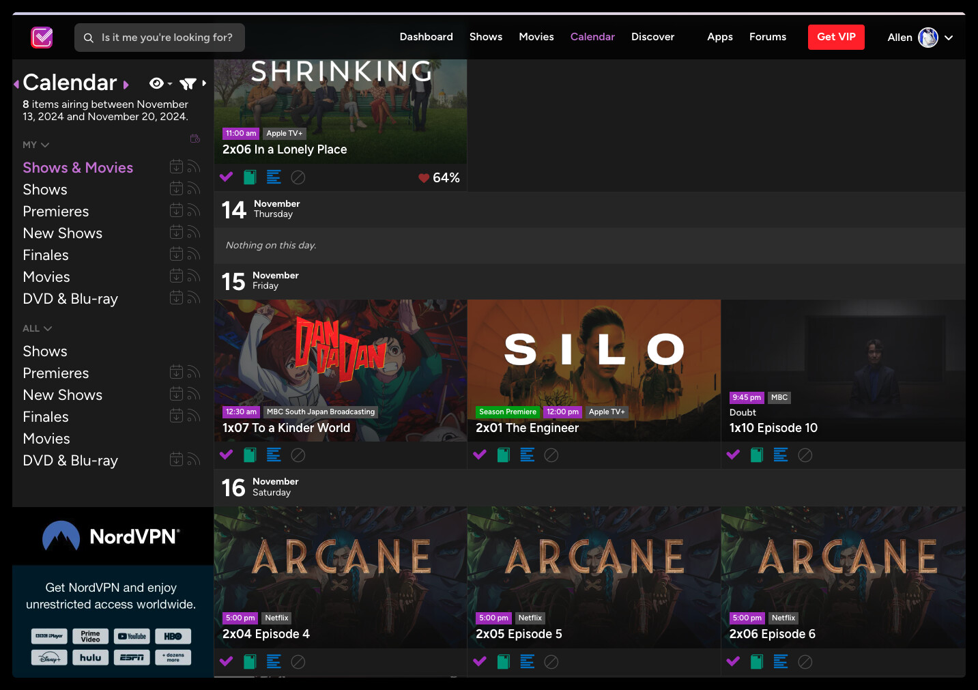The width and height of the screenshot is (978, 690).
Task: Open the Apps nav item
Action: 720,37
